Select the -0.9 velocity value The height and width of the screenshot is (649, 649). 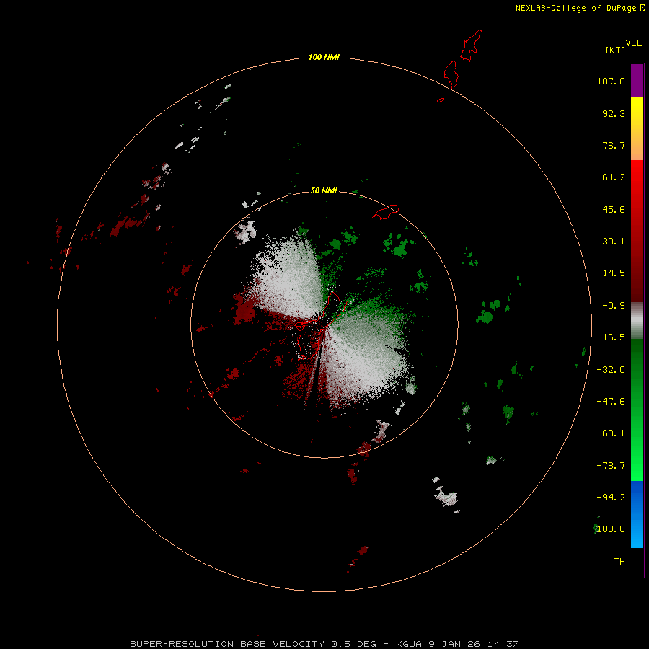point(614,306)
